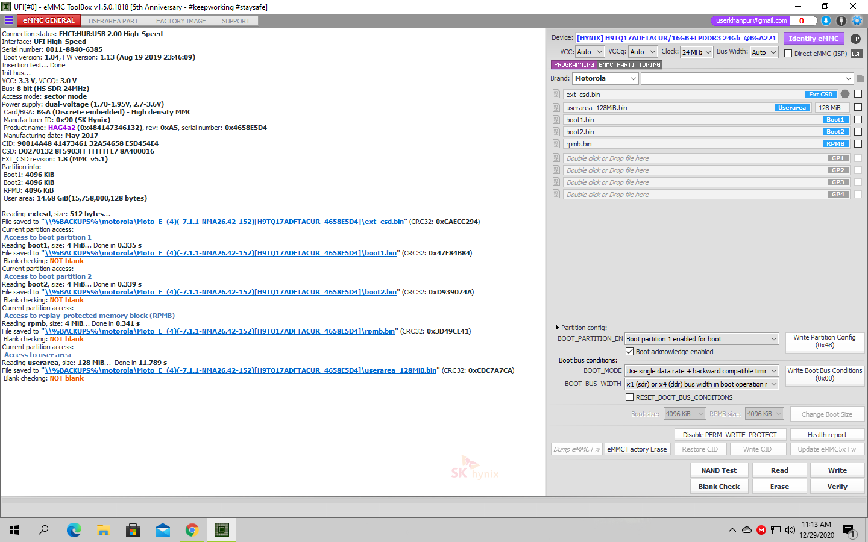Toggle RESET_BOOT_BUS_CONDITIONS checkbox

pyautogui.click(x=629, y=397)
